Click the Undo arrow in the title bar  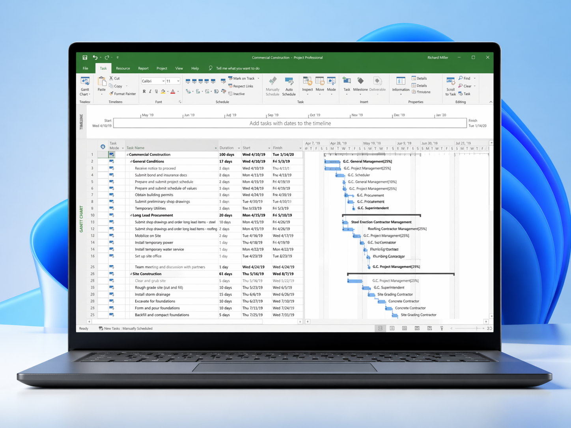pos(95,58)
